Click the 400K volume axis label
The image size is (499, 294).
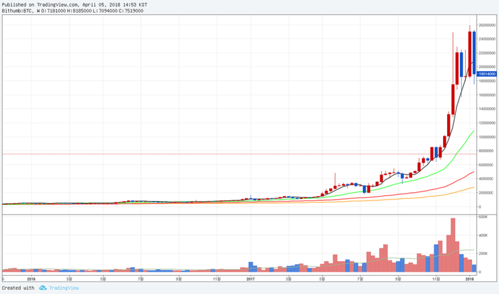(x=483, y=235)
